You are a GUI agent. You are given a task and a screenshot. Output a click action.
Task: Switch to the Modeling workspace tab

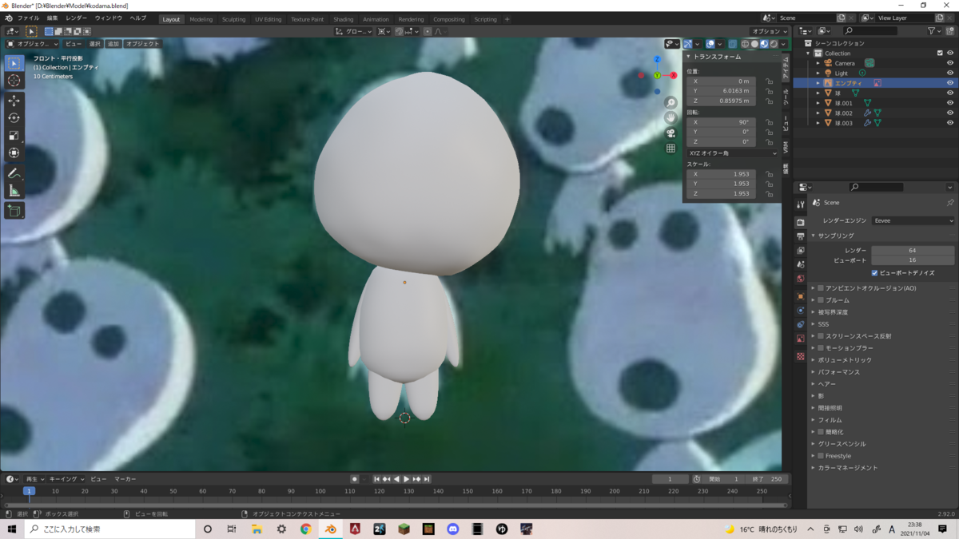(x=201, y=19)
